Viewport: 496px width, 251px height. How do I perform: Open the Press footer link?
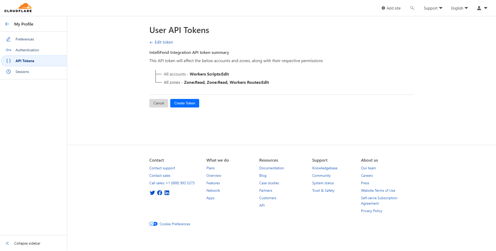pos(365,183)
